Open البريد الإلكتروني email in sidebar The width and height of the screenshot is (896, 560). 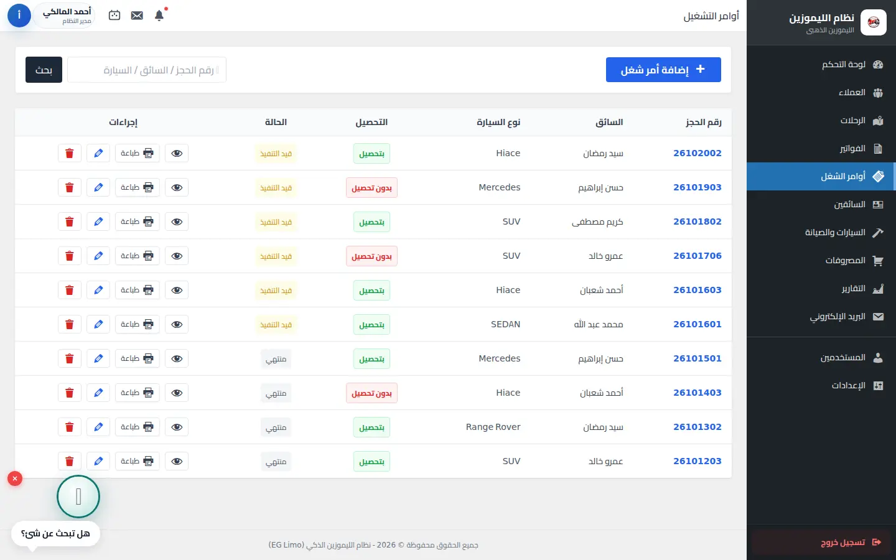coord(821,316)
